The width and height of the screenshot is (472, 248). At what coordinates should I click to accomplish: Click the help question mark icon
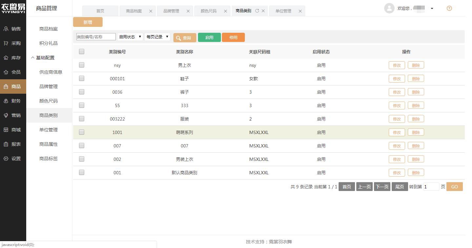449,8
